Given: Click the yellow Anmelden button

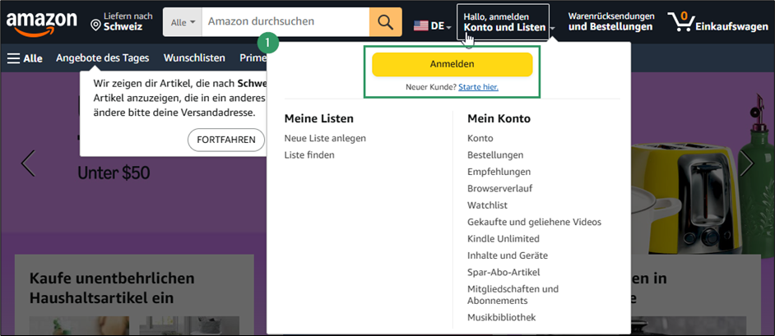Looking at the screenshot, I should pyautogui.click(x=452, y=65).
